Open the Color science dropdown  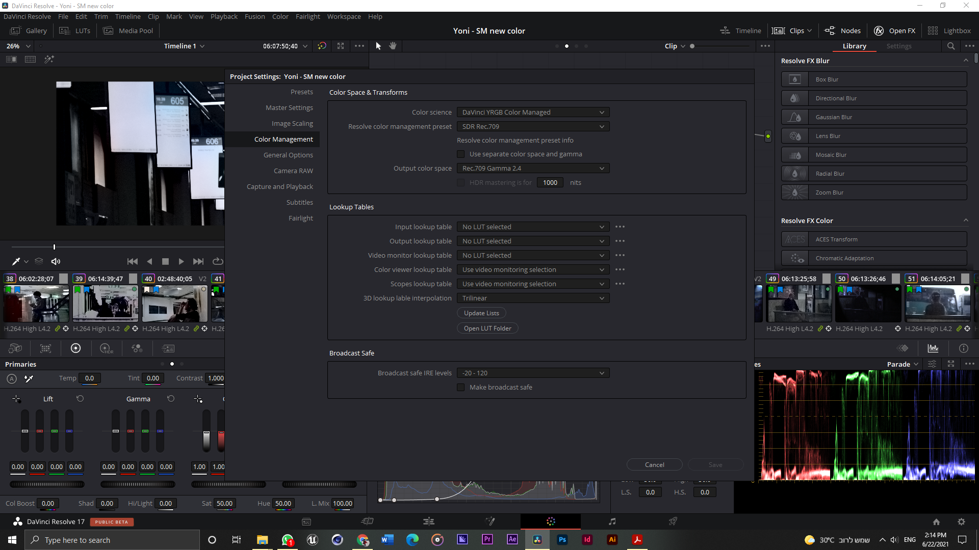point(533,112)
